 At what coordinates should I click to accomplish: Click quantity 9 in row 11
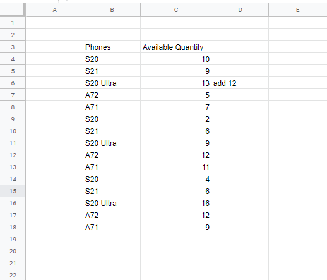click(176, 143)
